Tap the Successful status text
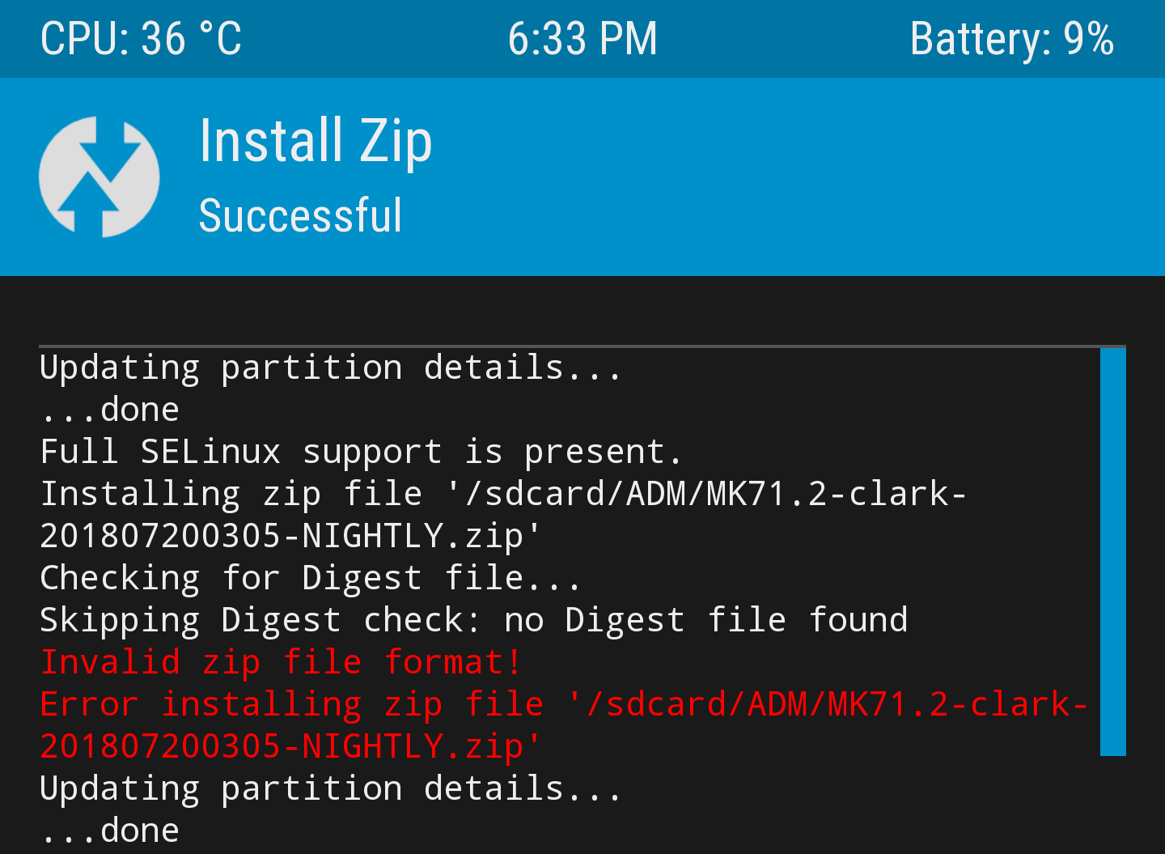The width and height of the screenshot is (1165, 854). 300,215
